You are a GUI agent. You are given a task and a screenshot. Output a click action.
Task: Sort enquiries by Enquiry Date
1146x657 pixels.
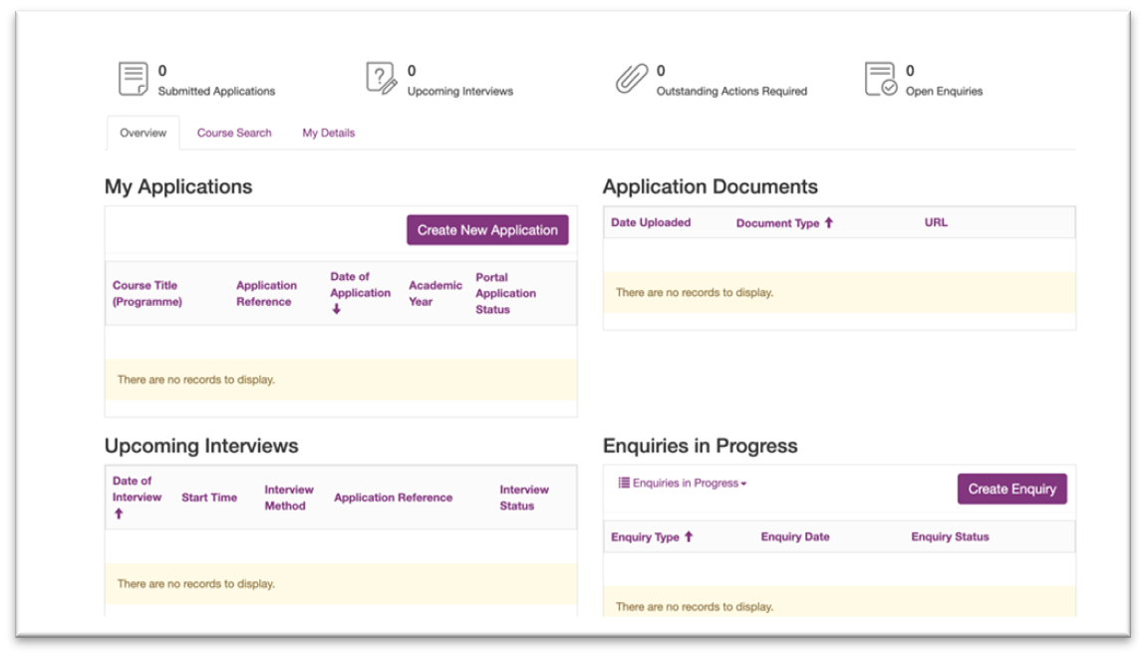pyautogui.click(x=795, y=536)
